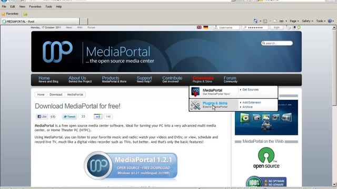Open the Tools menu in the menu bar

48,7
